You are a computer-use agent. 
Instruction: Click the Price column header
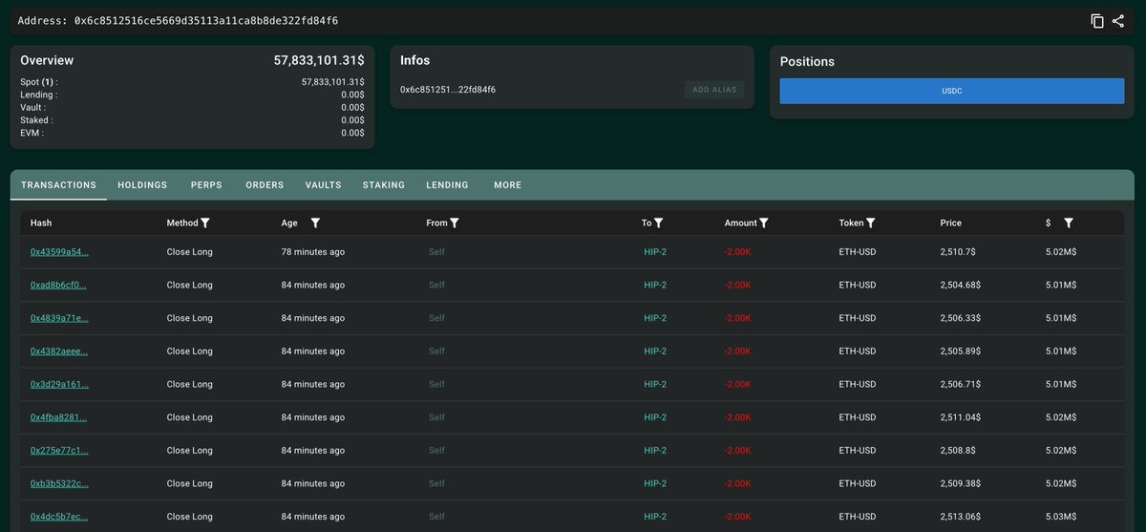point(950,223)
